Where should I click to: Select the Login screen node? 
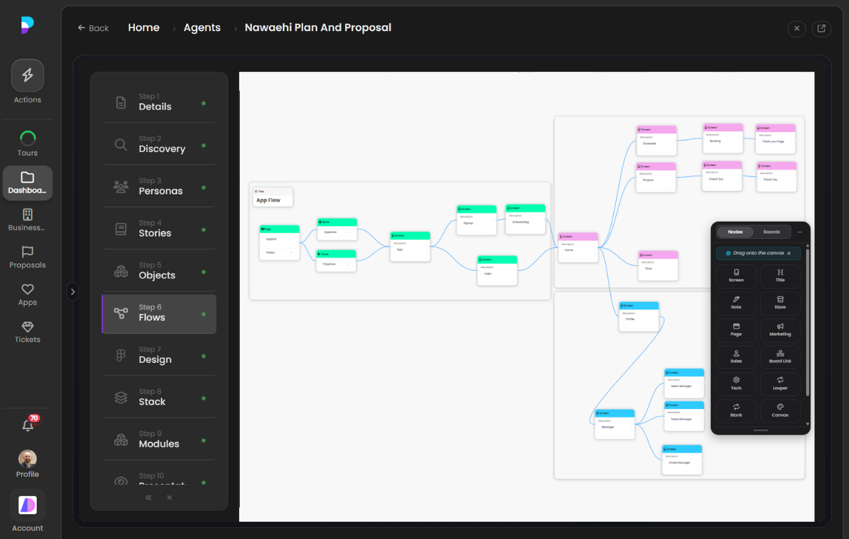(x=497, y=270)
